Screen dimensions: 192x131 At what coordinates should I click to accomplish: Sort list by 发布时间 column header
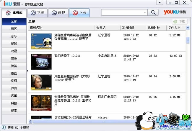coord(128,28)
